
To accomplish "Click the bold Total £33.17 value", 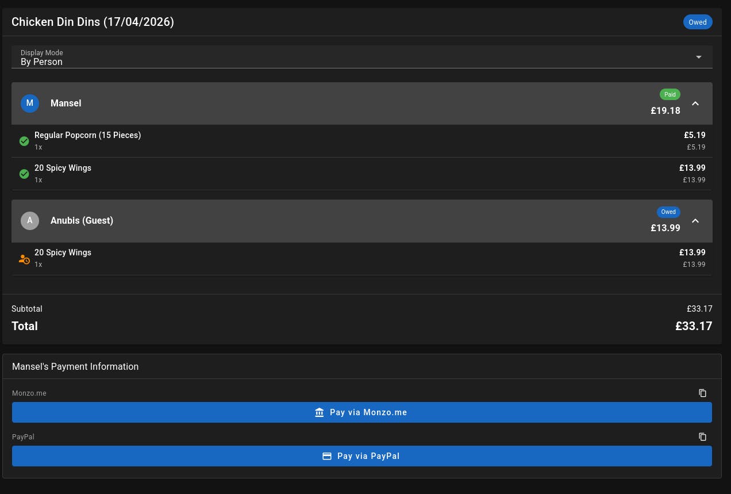I will pos(694,326).
